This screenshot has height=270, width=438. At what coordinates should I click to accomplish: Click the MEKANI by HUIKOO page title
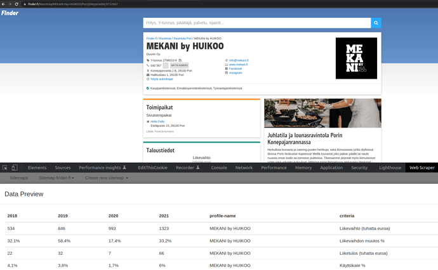(185, 46)
